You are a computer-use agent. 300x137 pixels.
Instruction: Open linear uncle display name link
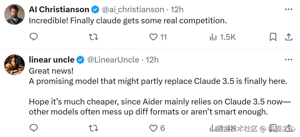[x=52, y=60]
